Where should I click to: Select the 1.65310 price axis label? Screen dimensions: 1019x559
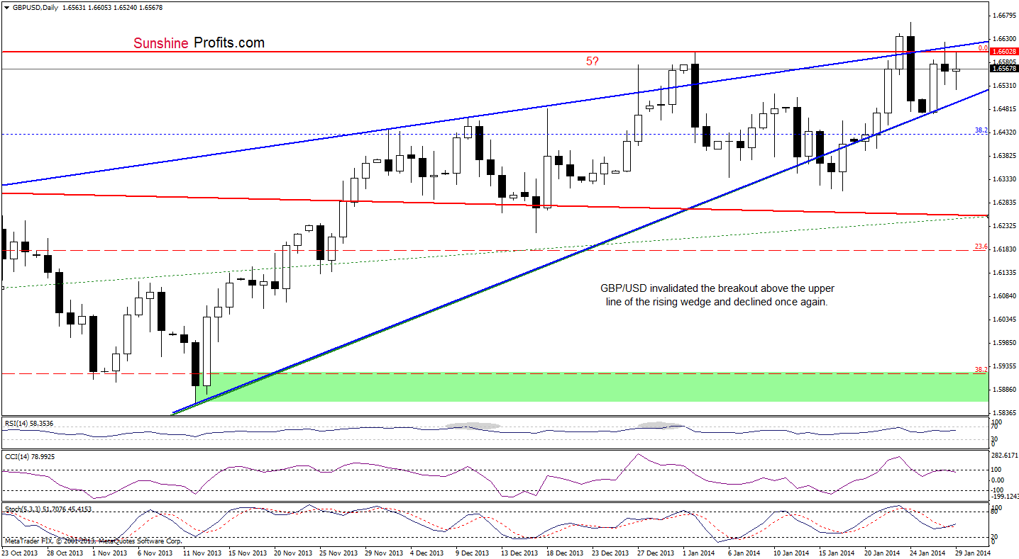(1004, 85)
